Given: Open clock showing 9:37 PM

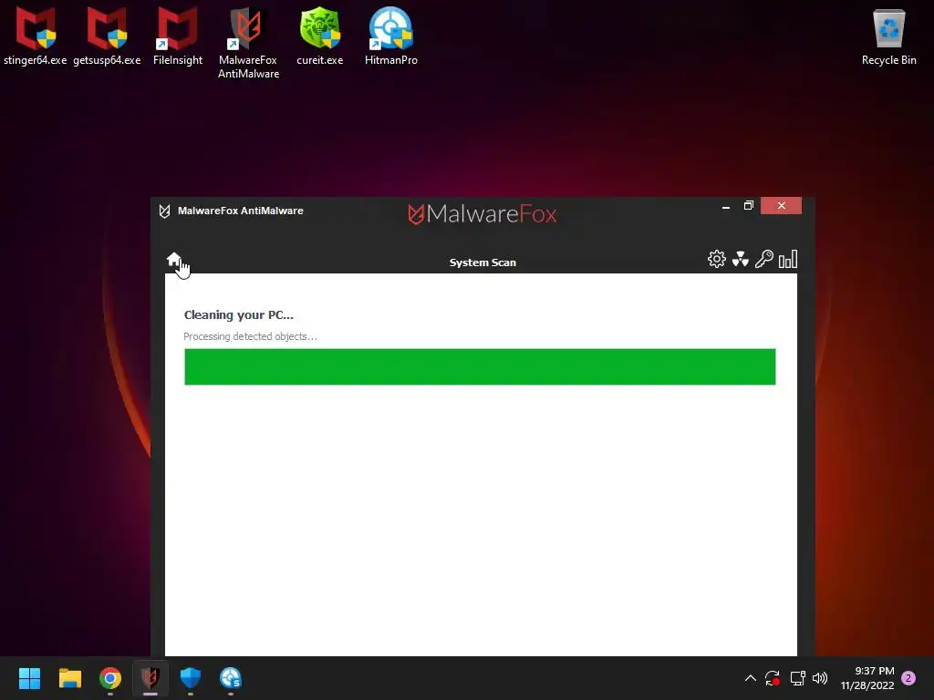Looking at the screenshot, I should 867,678.
